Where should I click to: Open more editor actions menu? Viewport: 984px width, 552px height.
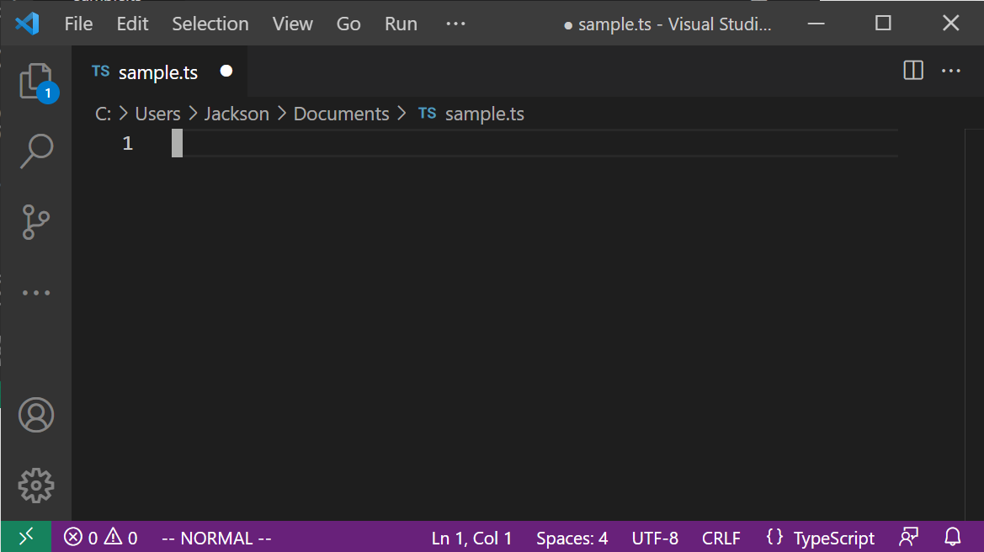951,71
